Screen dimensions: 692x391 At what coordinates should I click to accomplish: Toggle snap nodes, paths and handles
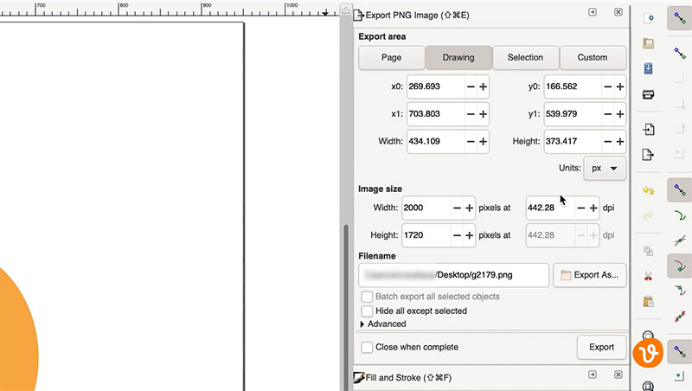(x=680, y=190)
